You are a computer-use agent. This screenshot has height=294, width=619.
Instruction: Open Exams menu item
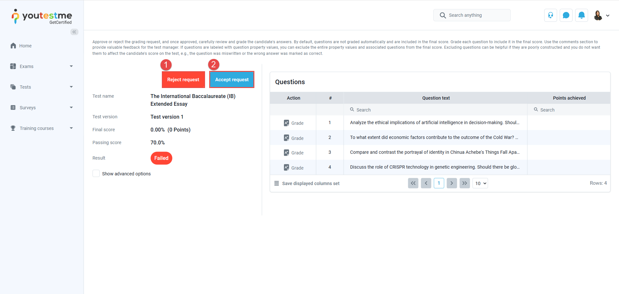26,66
